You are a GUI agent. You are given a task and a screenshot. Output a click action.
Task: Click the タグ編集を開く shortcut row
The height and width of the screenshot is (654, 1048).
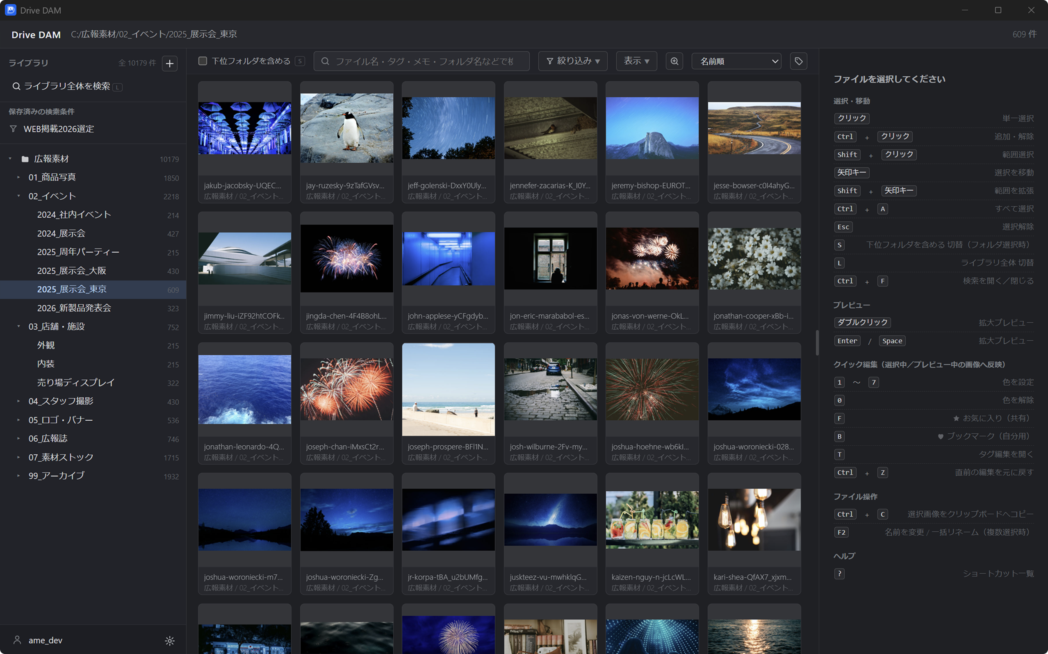[x=934, y=454]
